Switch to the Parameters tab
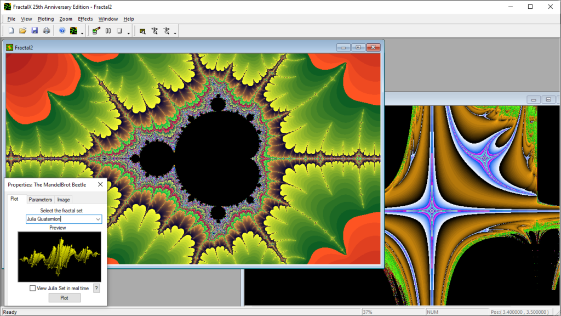 click(40, 200)
